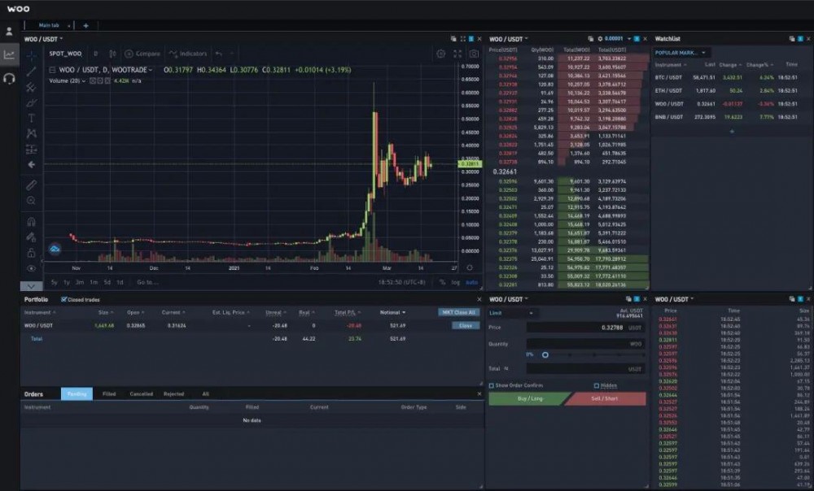Enable Show Order Confirm checkbox
Viewport: 814px width, 491px height.
[491, 385]
